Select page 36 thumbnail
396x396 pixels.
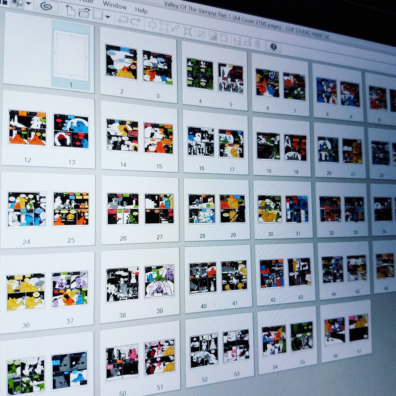(26, 292)
